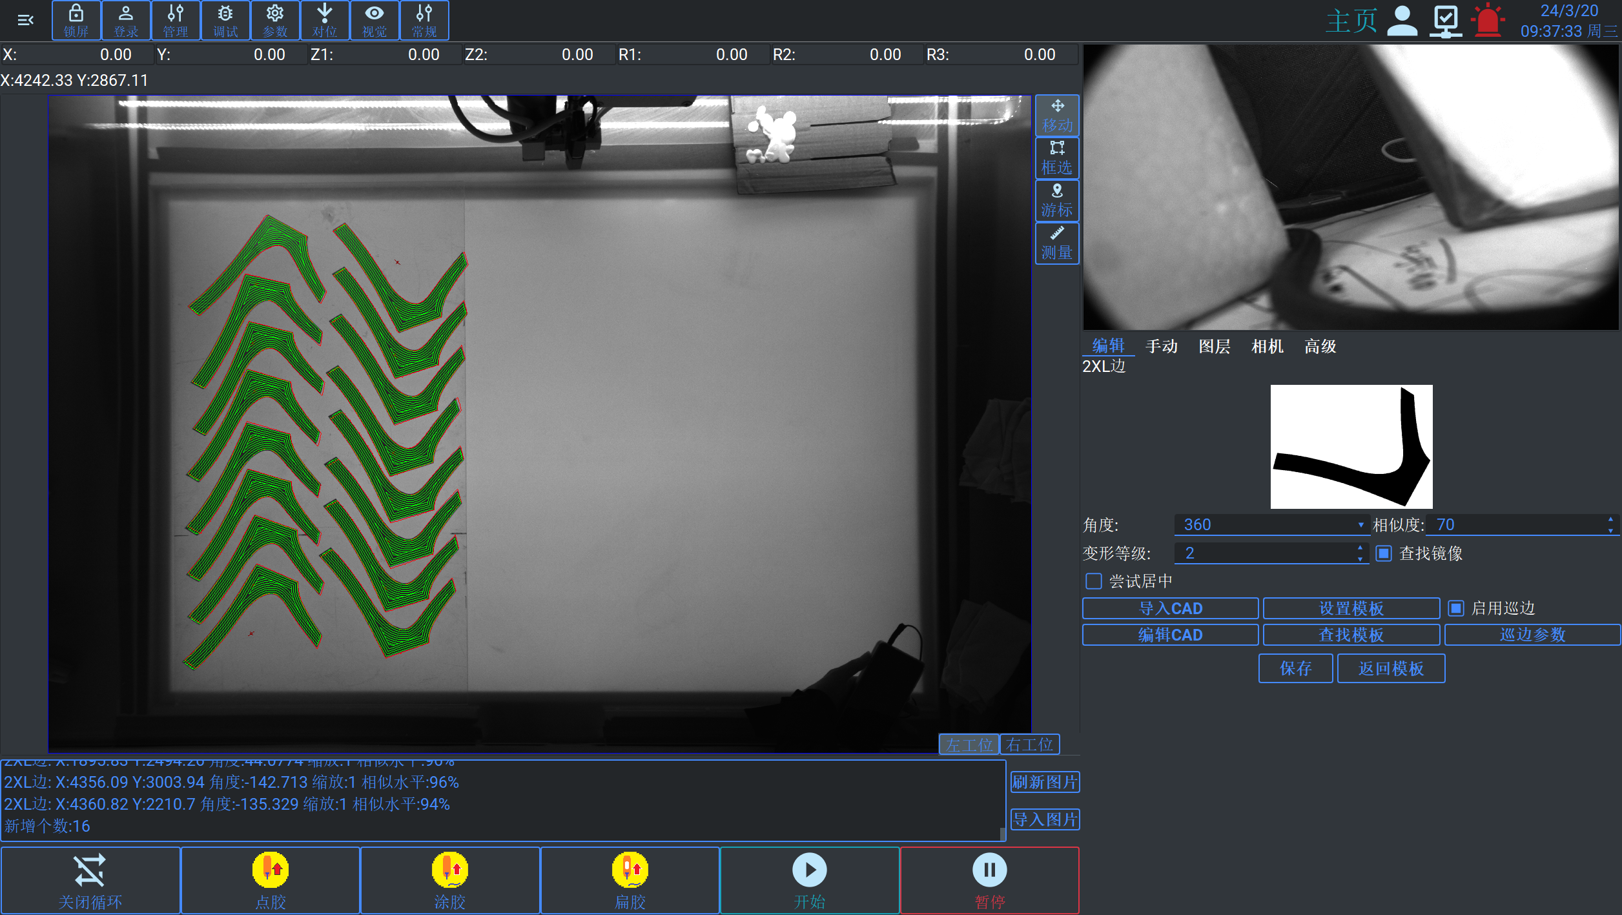Click the red alarm siren icon
The width and height of the screenshot is (1622, 915).
(x=1488, y=21)
